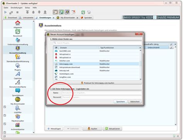Toggle the Paketverwalter checkbox
This screenshot has width=183, height=140.
tap(5, 115)
